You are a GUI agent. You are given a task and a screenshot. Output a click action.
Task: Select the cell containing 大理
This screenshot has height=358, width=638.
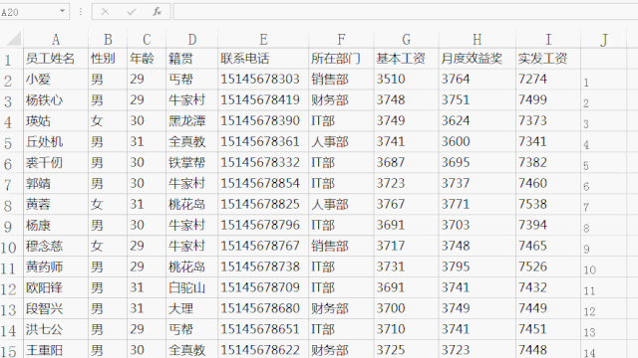coord(192,308)
